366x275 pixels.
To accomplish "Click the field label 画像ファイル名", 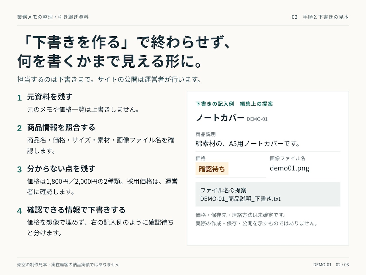I will tap(287, 158).
